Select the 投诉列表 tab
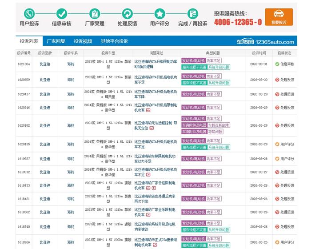 [29, 41]
